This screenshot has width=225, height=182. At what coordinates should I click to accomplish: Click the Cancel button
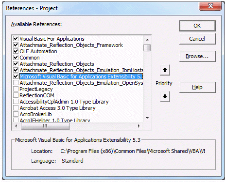click(x=197, y=39)
